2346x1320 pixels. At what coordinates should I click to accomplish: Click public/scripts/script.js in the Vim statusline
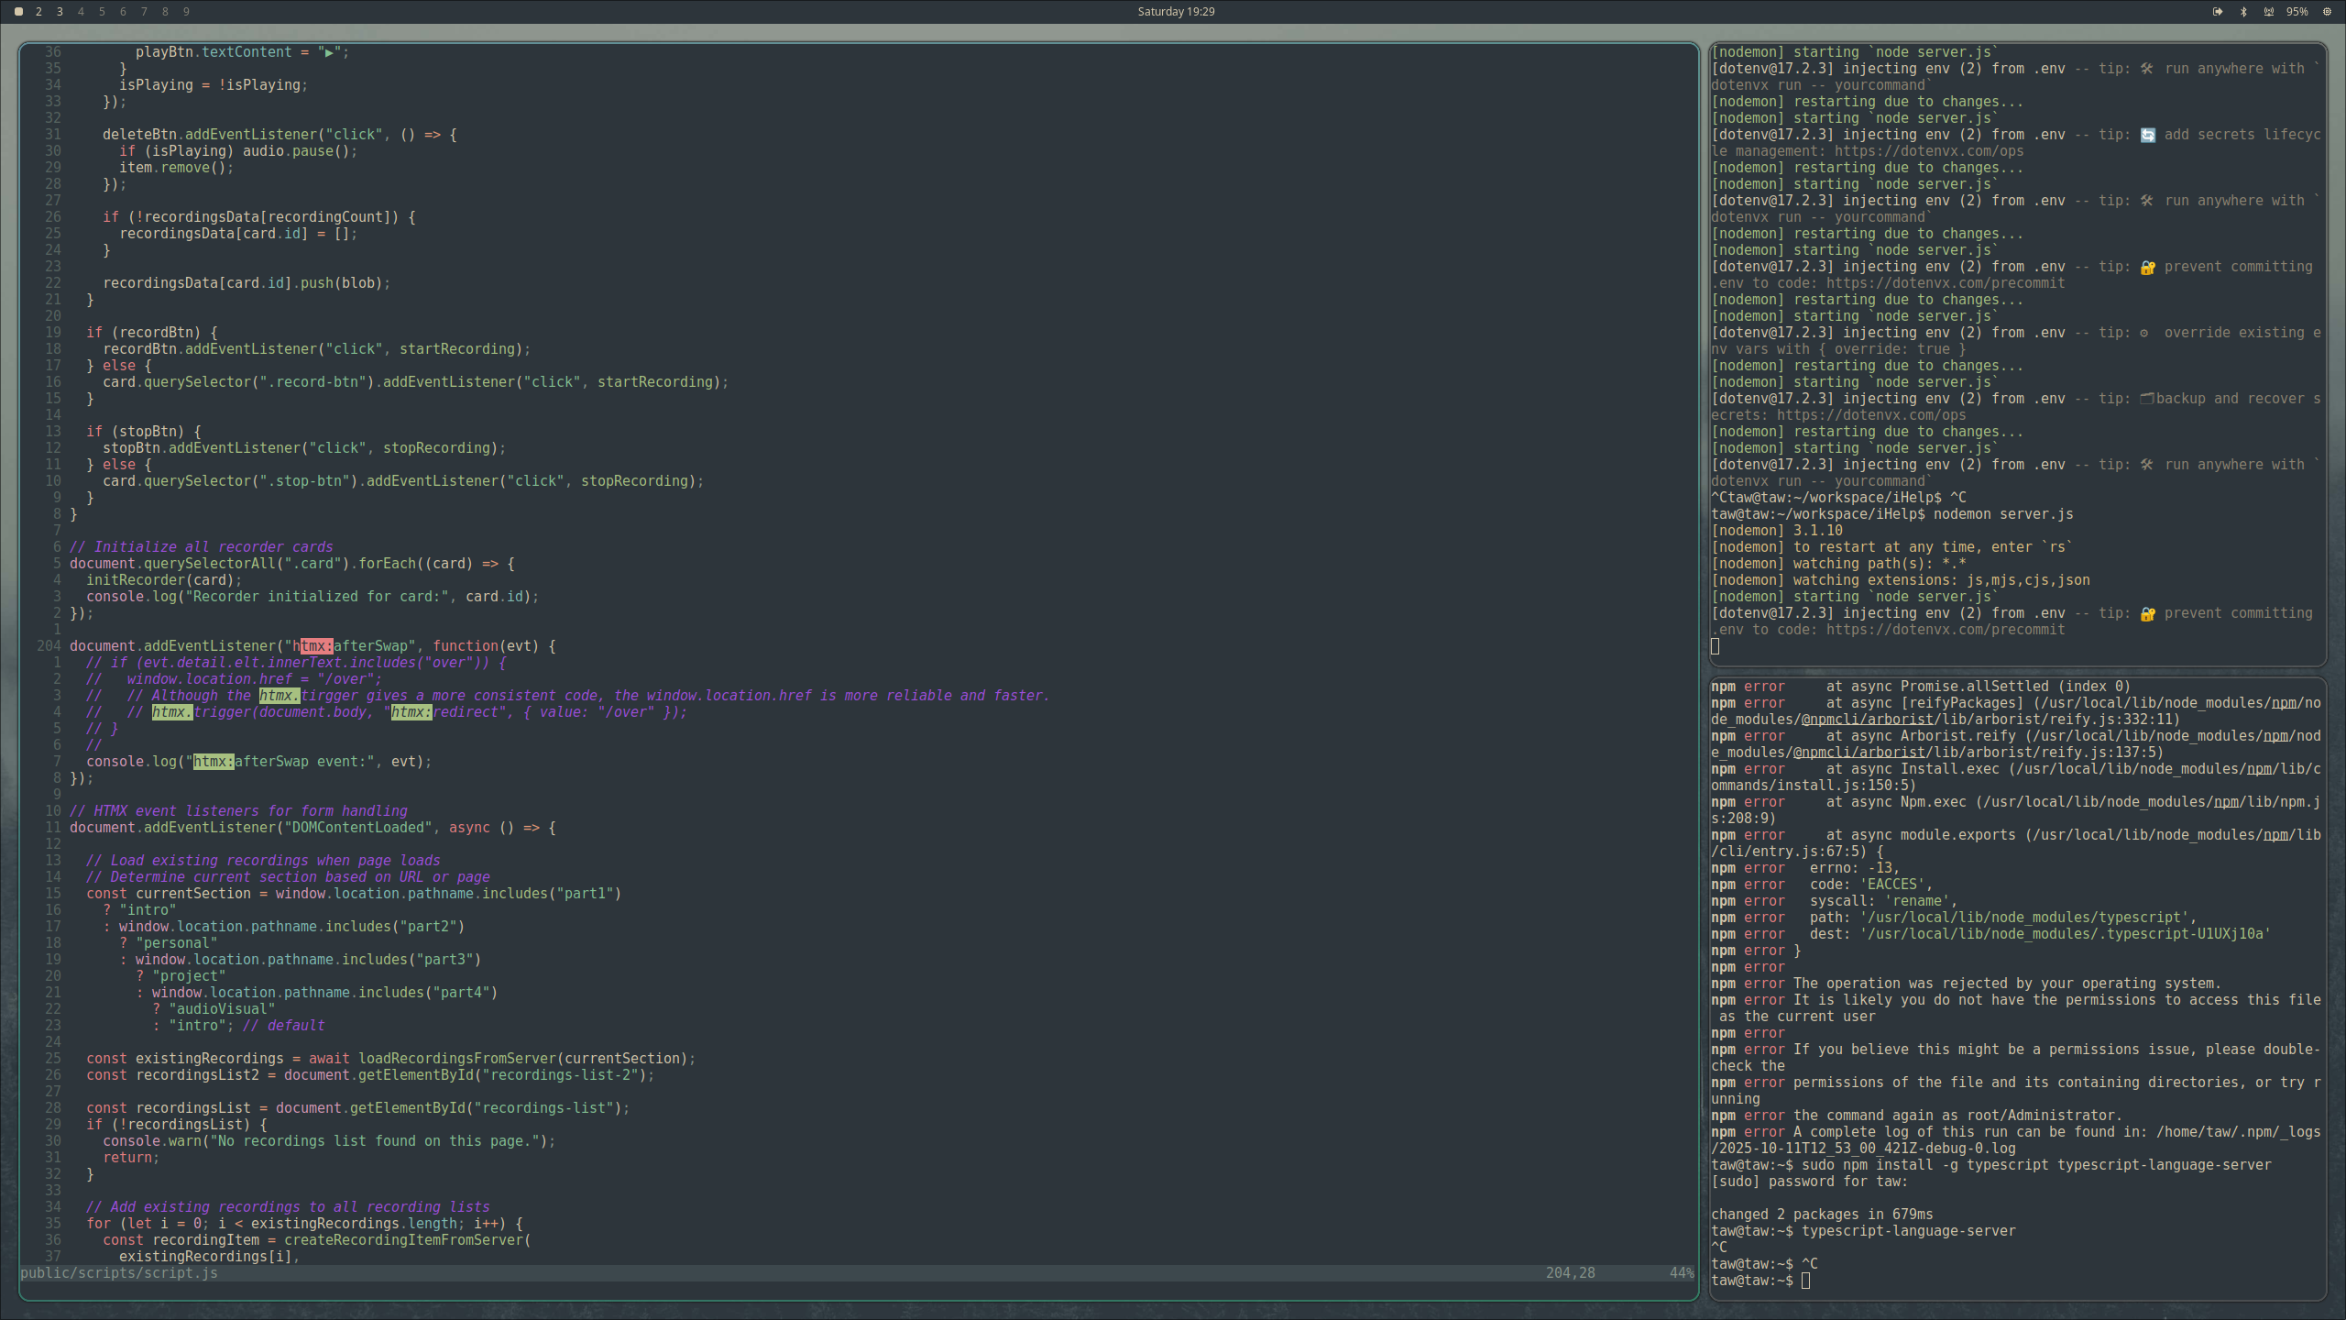point(117,1272)
